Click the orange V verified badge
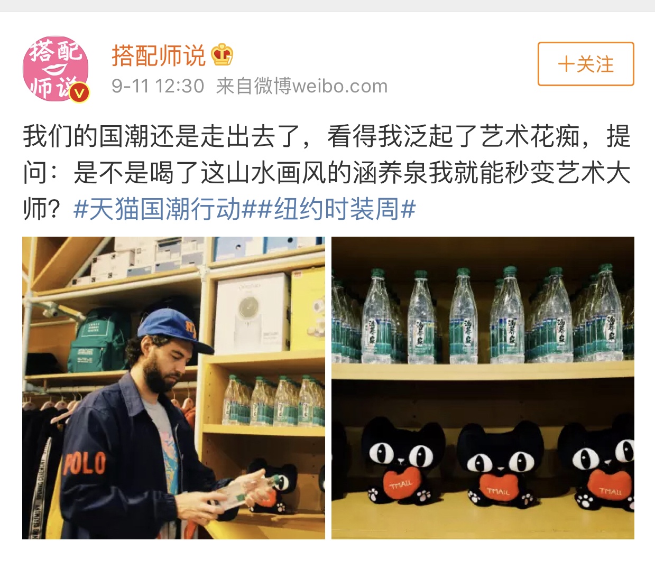The image size is (655, 570). click(79, 92)
